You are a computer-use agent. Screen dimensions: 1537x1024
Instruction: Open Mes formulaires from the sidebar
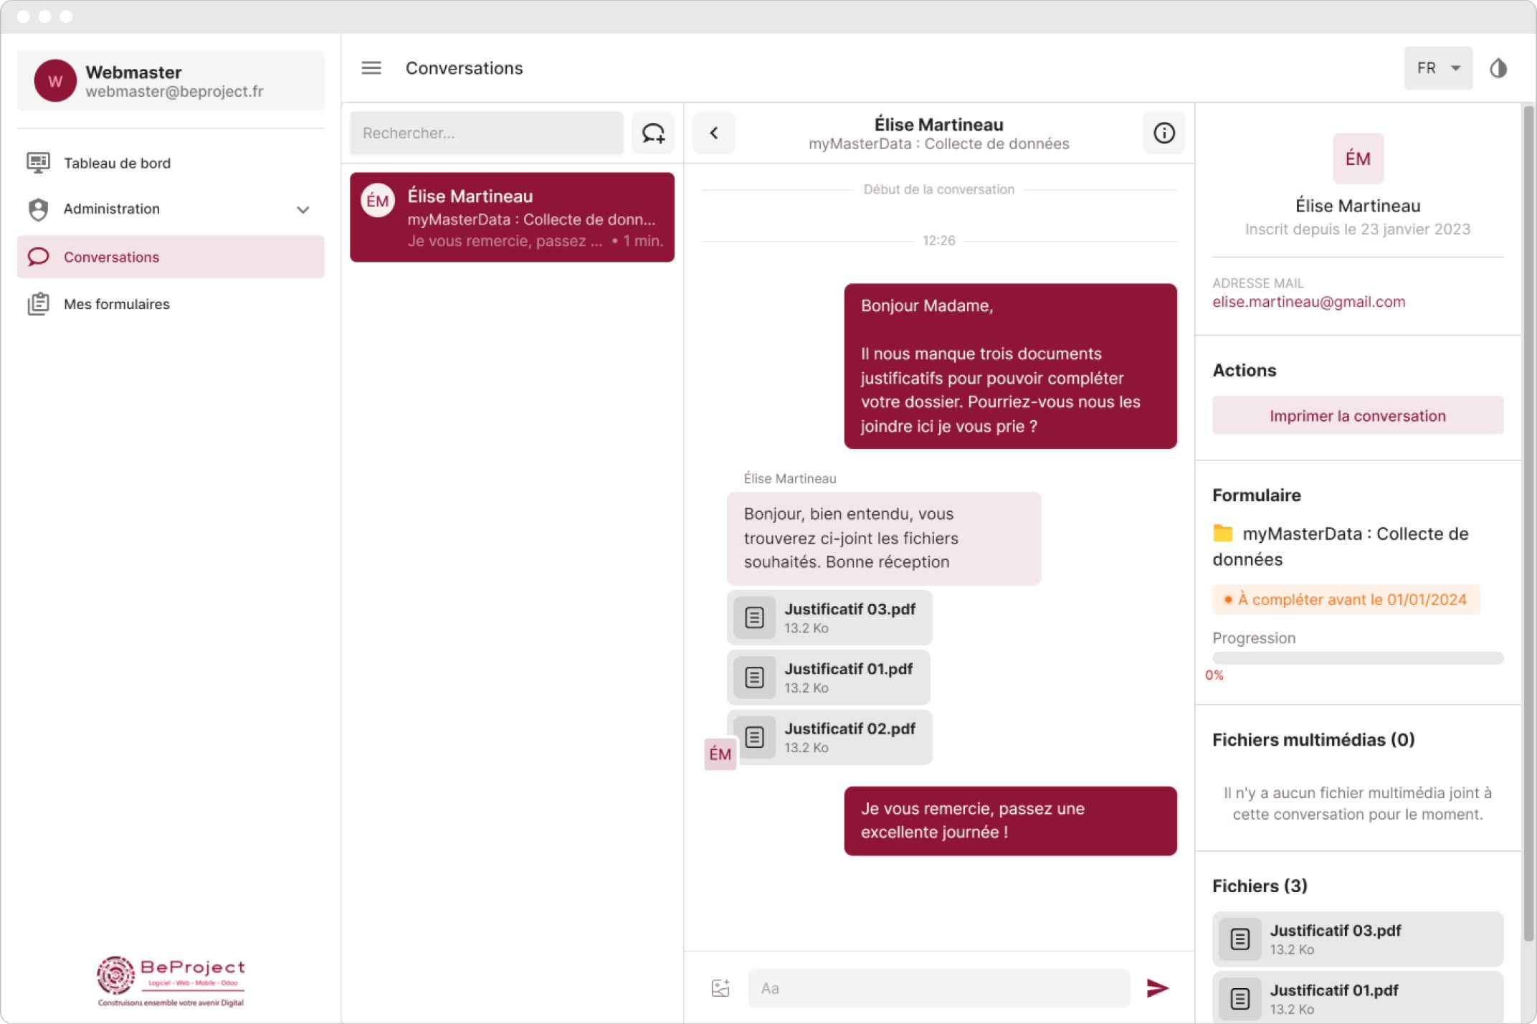click(115, 304)
